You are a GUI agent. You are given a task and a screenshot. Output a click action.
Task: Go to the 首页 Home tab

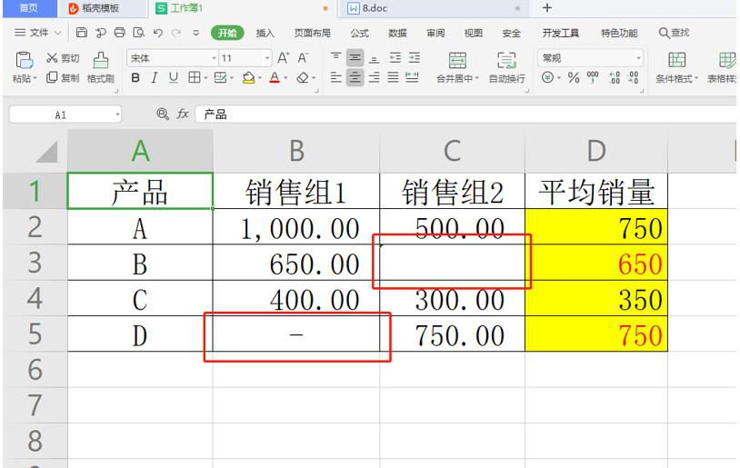(29, 8)
